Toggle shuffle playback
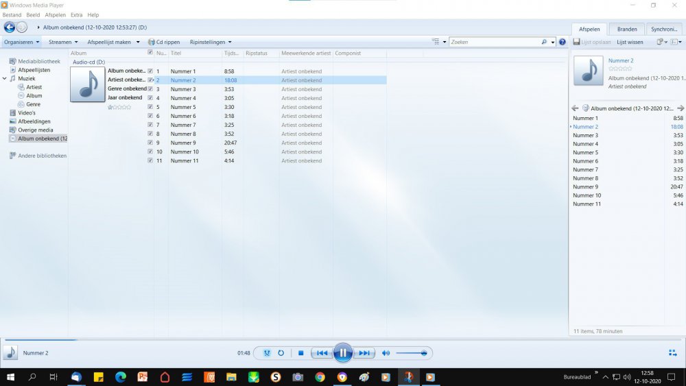The image size is (686, 386). [x=267, y=353]
